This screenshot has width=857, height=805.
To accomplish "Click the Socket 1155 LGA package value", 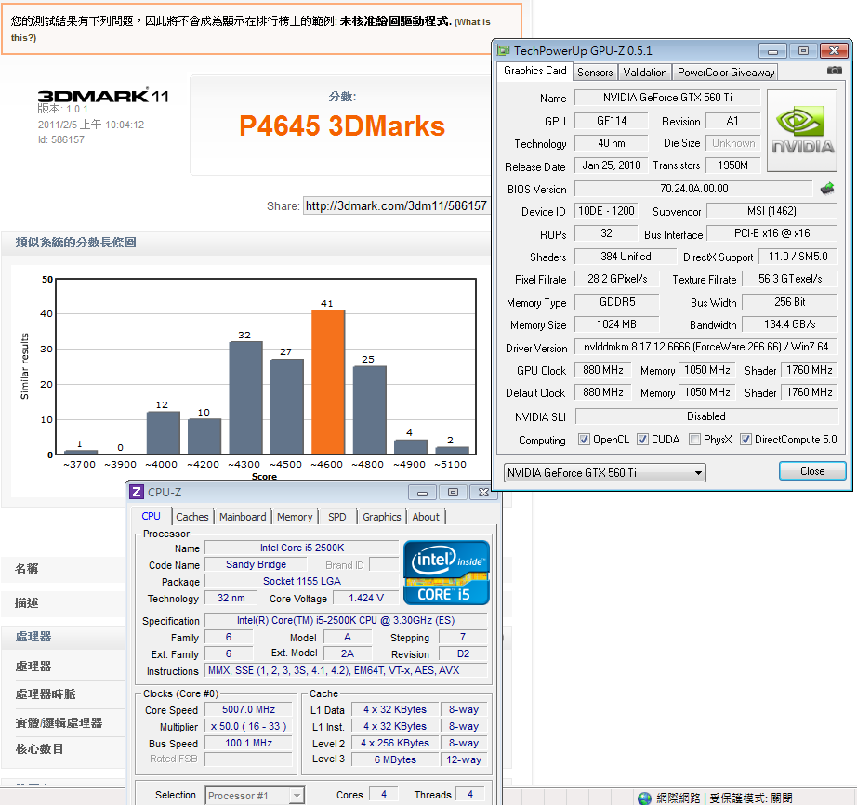I will click(302, 582).
